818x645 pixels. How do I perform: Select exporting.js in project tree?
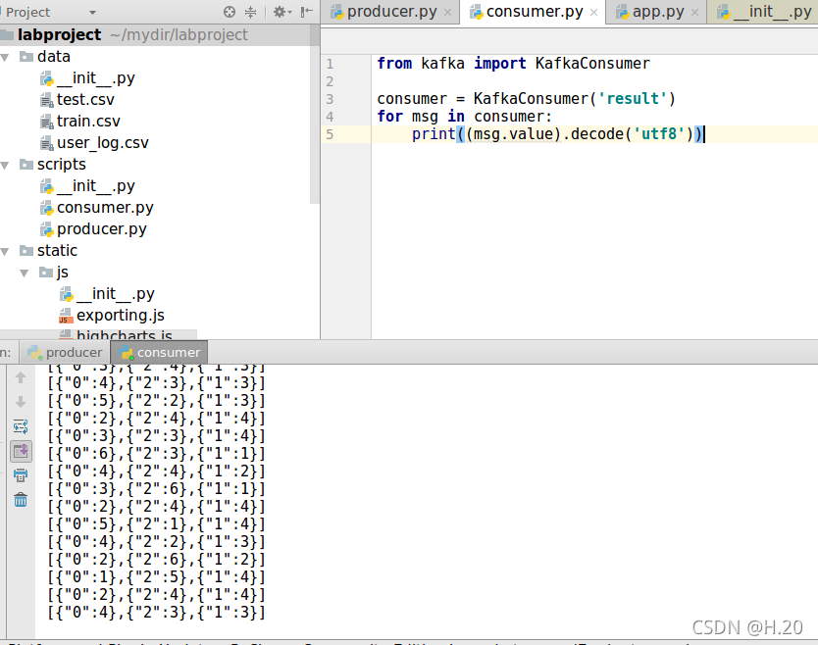120,316
